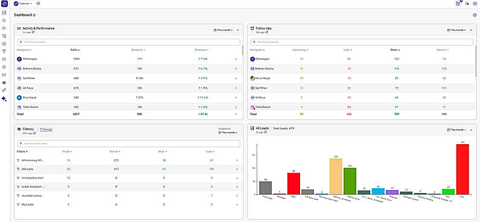Sort filters by Fresh column

[68, 151]
